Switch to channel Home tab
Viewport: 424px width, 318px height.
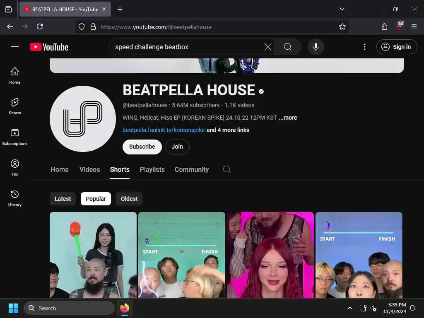60,169
